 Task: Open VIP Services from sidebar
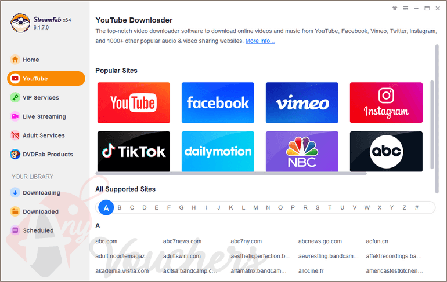pos(41,97)
